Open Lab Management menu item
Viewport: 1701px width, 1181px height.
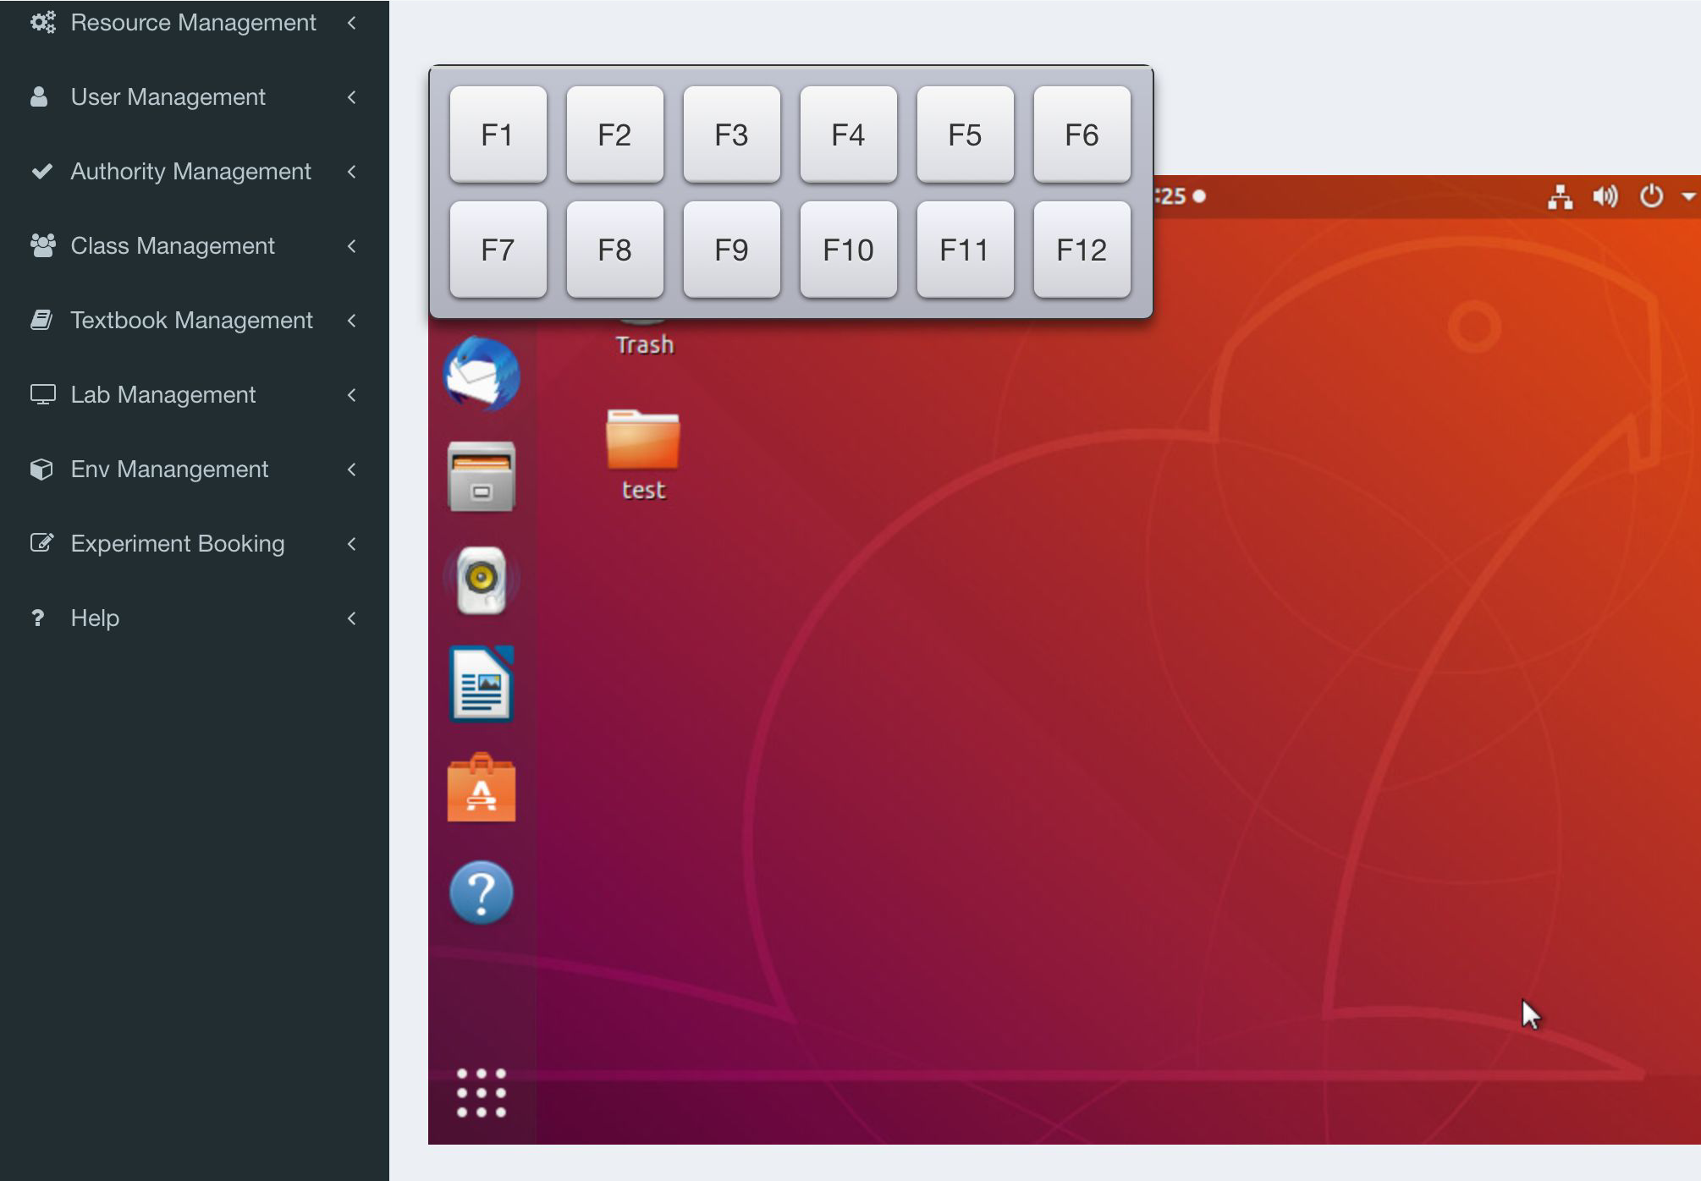(x=195, y=394)
